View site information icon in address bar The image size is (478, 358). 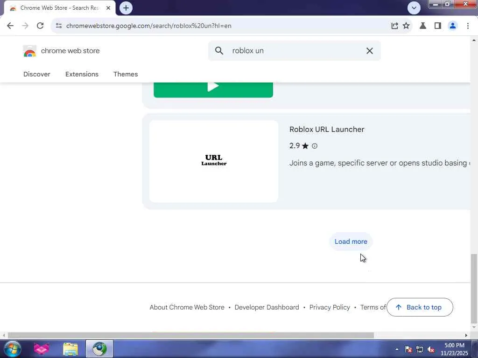click(59, 26)
